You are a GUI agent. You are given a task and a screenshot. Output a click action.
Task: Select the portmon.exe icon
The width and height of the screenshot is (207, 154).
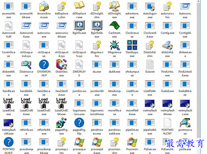[185, 123]
